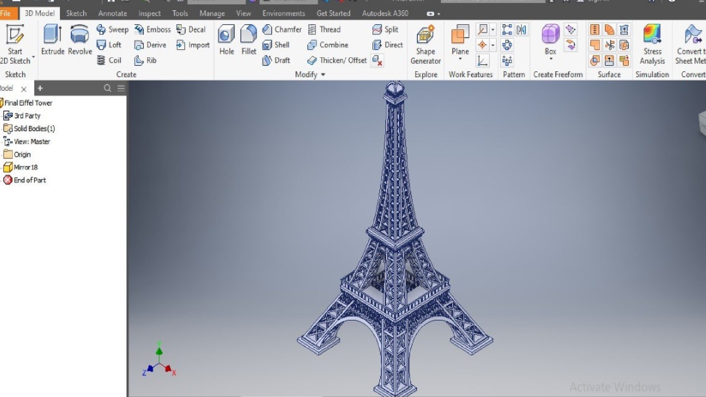Apply a Decal

click(190, 29)
